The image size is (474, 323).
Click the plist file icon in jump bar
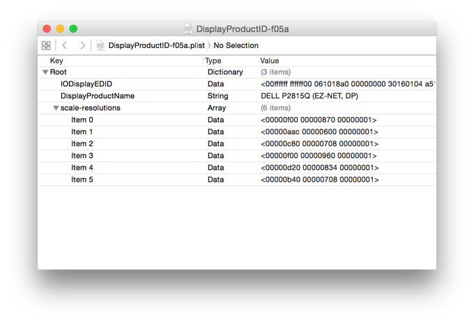[100, 45]
